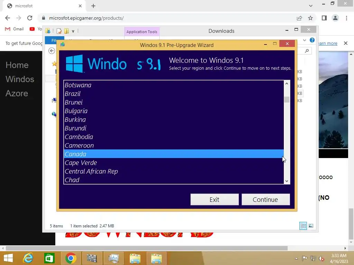Open the Chrome tab search chevron

pos(311,6)
